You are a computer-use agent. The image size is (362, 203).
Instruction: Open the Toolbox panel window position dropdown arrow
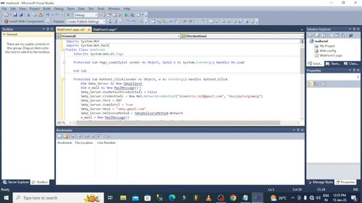[x=44, y=29]
